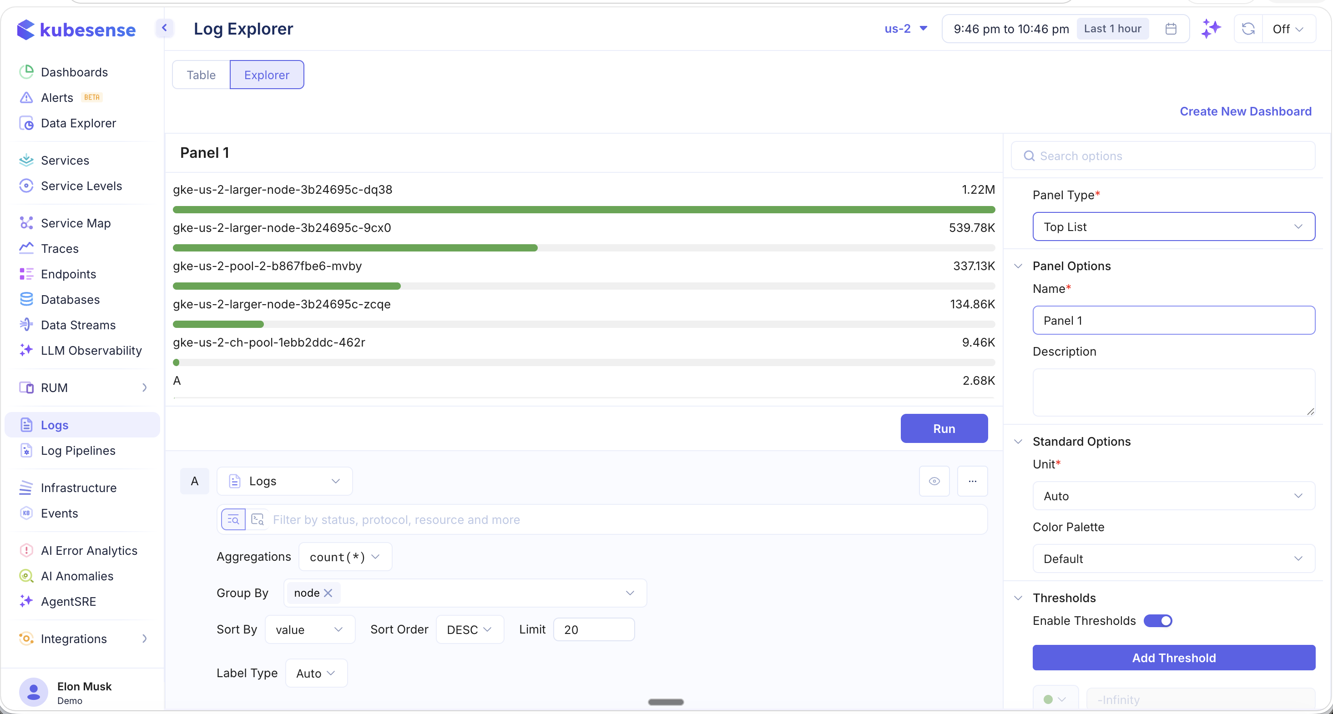
Task: Click the refresh icon near time range
Action: (x=1249, y=29)
